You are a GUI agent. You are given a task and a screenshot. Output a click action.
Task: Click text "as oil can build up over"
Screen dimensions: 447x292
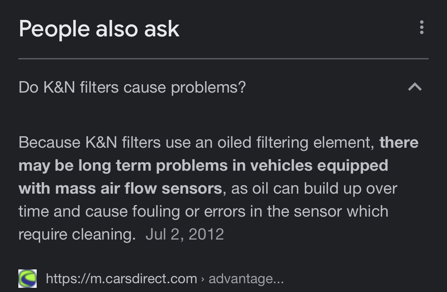click(314, 189)
